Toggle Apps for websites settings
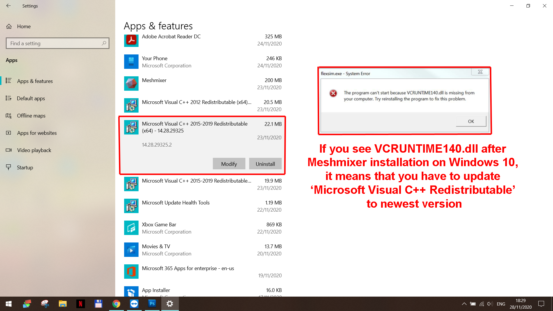The image size is (553, 311). 37,132
